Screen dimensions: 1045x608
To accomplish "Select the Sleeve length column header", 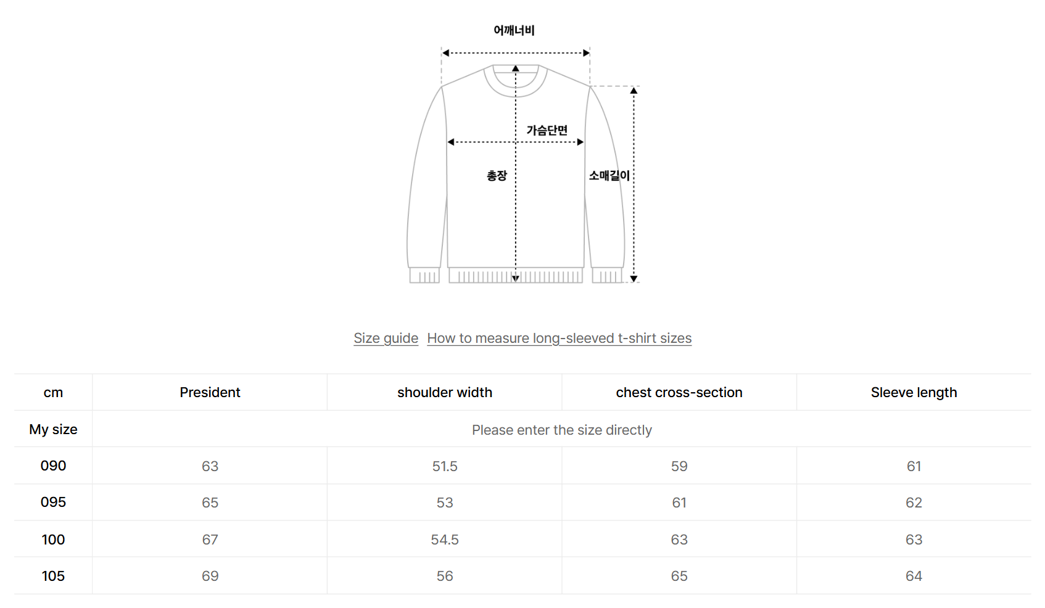I will coord(914,392).
